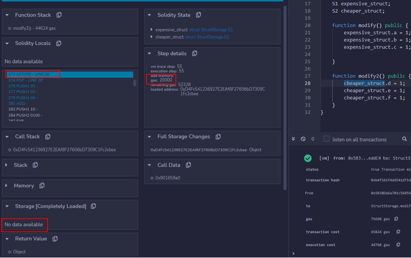Screen dimensions: 411x258
Task: Copy Solidity Locals to clipboard
Action: (x=59, y=43)
